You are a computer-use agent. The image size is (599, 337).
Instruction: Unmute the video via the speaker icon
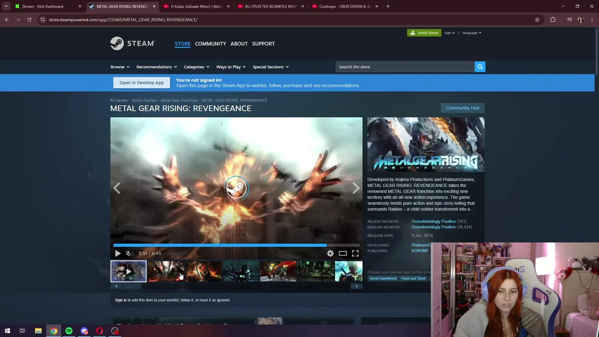(129, 253)
